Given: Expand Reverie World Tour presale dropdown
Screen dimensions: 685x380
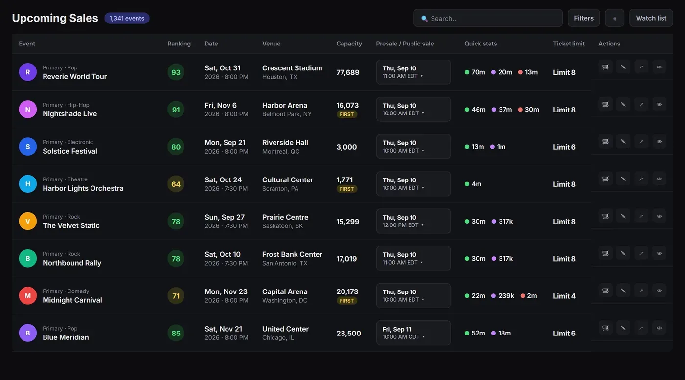Looking at the screenshot, I should [x=413, y=72].
